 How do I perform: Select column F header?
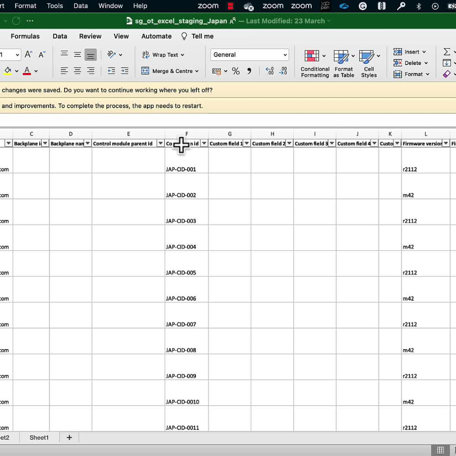click(x=187, y=134)
